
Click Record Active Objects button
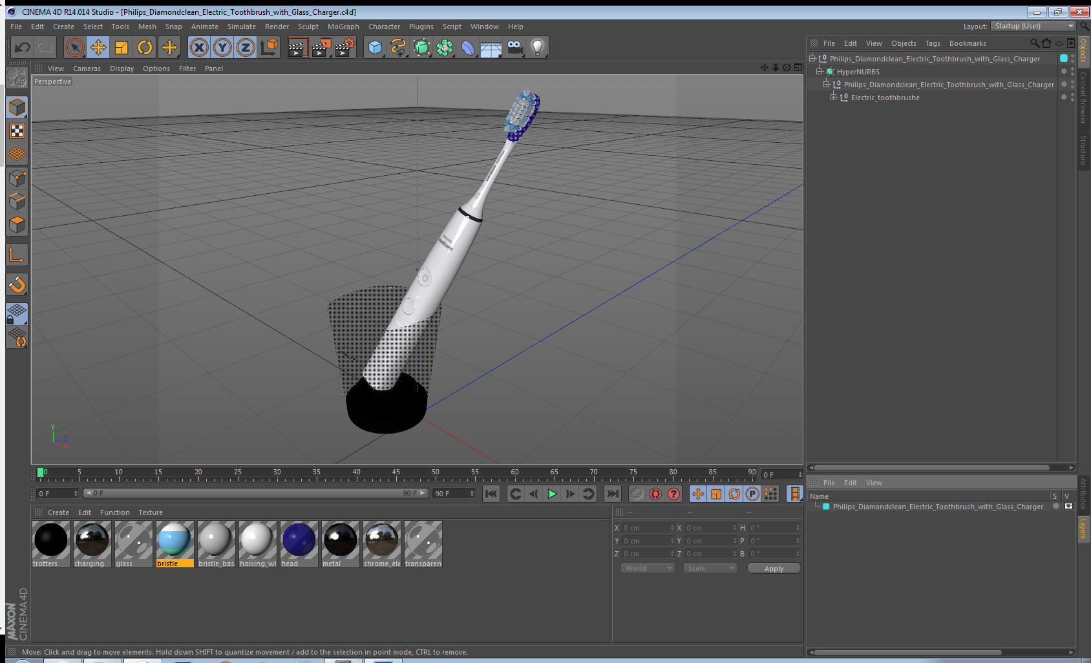tap(637, 494)
